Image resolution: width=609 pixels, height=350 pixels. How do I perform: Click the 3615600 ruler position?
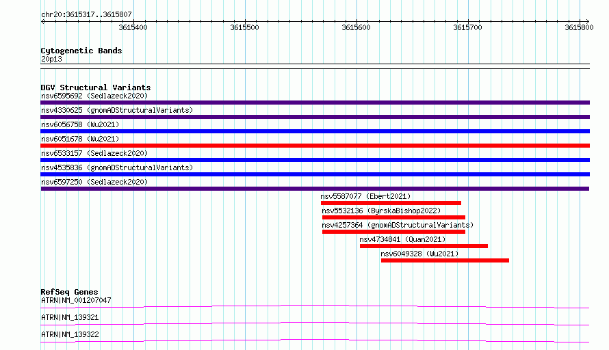[x=356, y=27]
